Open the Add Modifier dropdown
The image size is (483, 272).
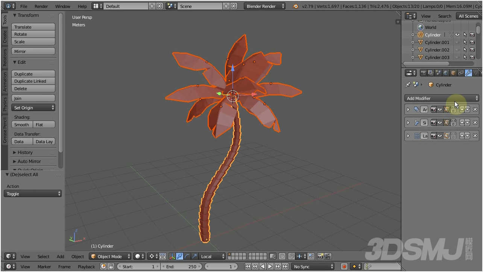[x=442, y=98]
